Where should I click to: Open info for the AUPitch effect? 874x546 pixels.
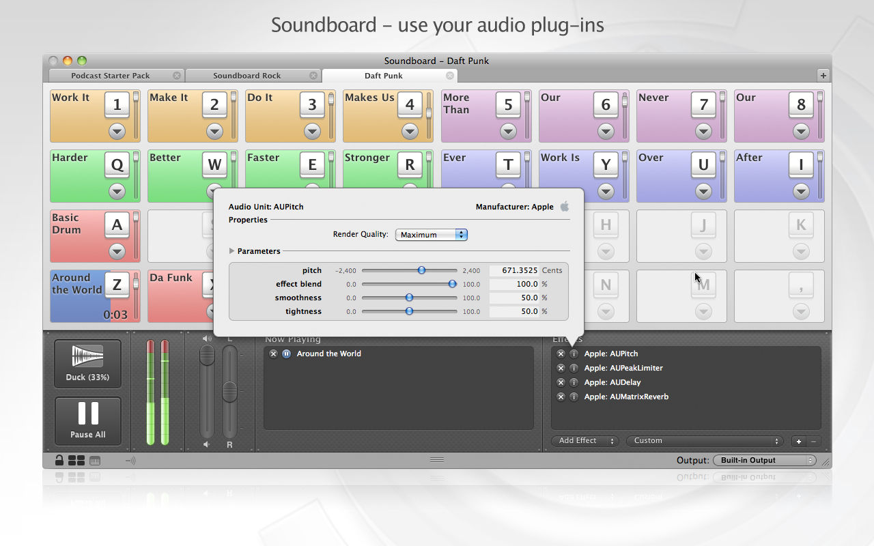[x=574, y=354]
